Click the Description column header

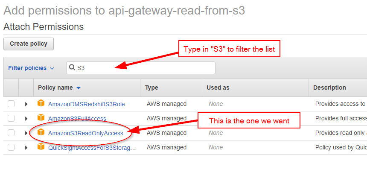[329, 88]
